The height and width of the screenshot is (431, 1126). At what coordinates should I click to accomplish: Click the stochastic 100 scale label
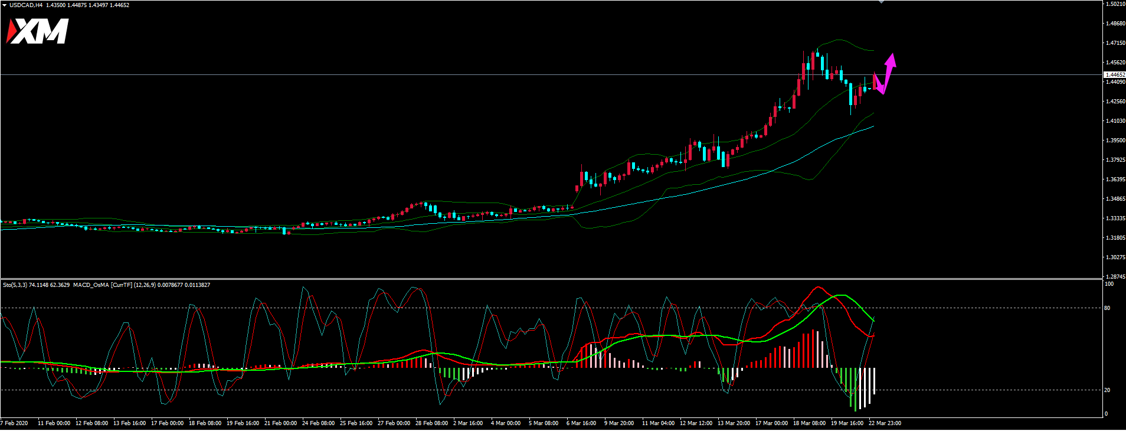click(1108, 284)
